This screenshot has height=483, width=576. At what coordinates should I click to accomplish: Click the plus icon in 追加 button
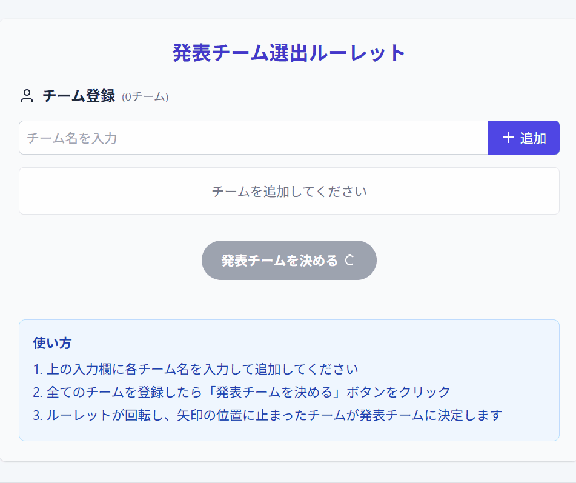point(508,138)
